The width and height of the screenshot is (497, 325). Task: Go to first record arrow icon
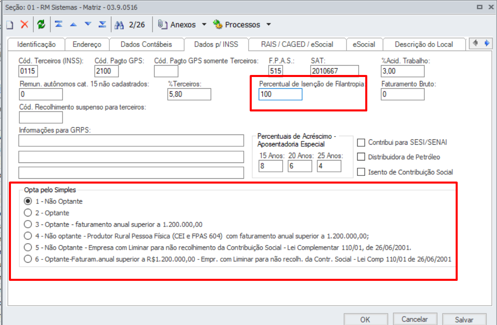tap(59, 24)
